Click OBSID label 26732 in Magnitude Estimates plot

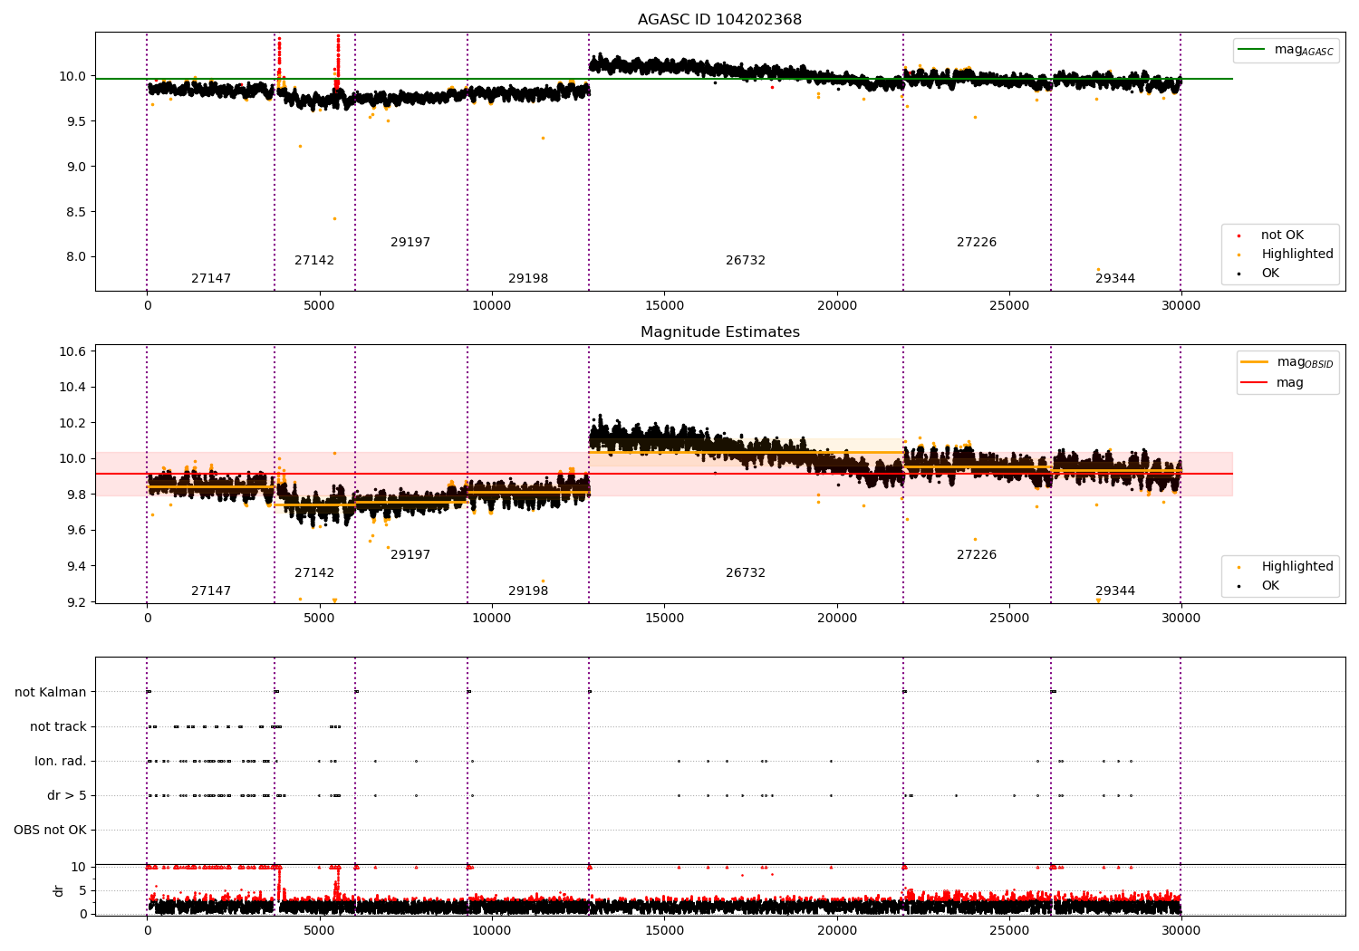pyautogui.click(x=746, y=572)
